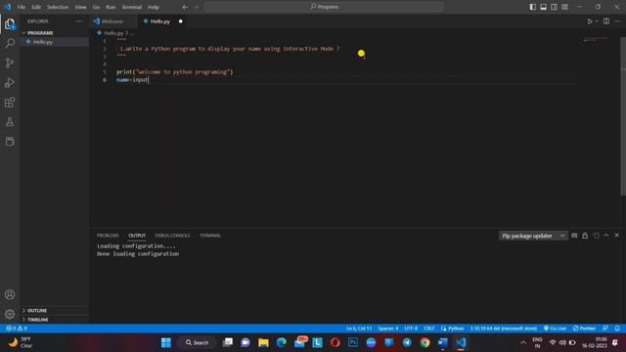Open the Accounts icon in activity bar
This screenshot has width=626, height=352.
click(10, 294)
